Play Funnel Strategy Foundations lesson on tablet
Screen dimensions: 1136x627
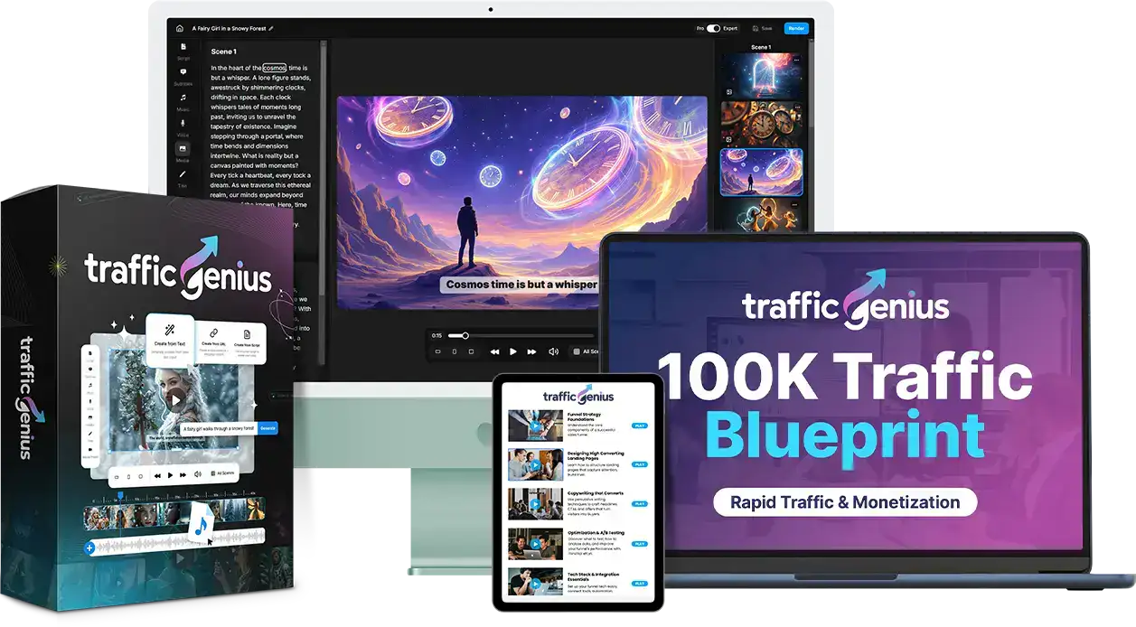[640, 426]
